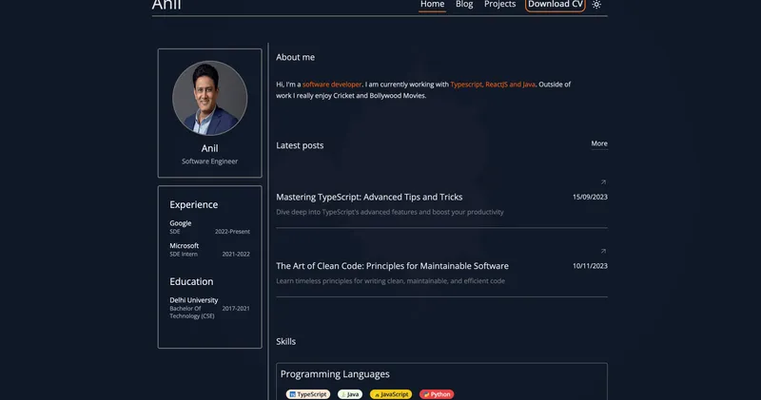
Task: Select the Delhi University education entry
Action: (x=194, y=300)
